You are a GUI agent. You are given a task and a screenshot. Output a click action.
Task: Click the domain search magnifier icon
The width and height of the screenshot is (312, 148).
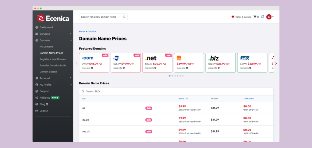(124, 17)
